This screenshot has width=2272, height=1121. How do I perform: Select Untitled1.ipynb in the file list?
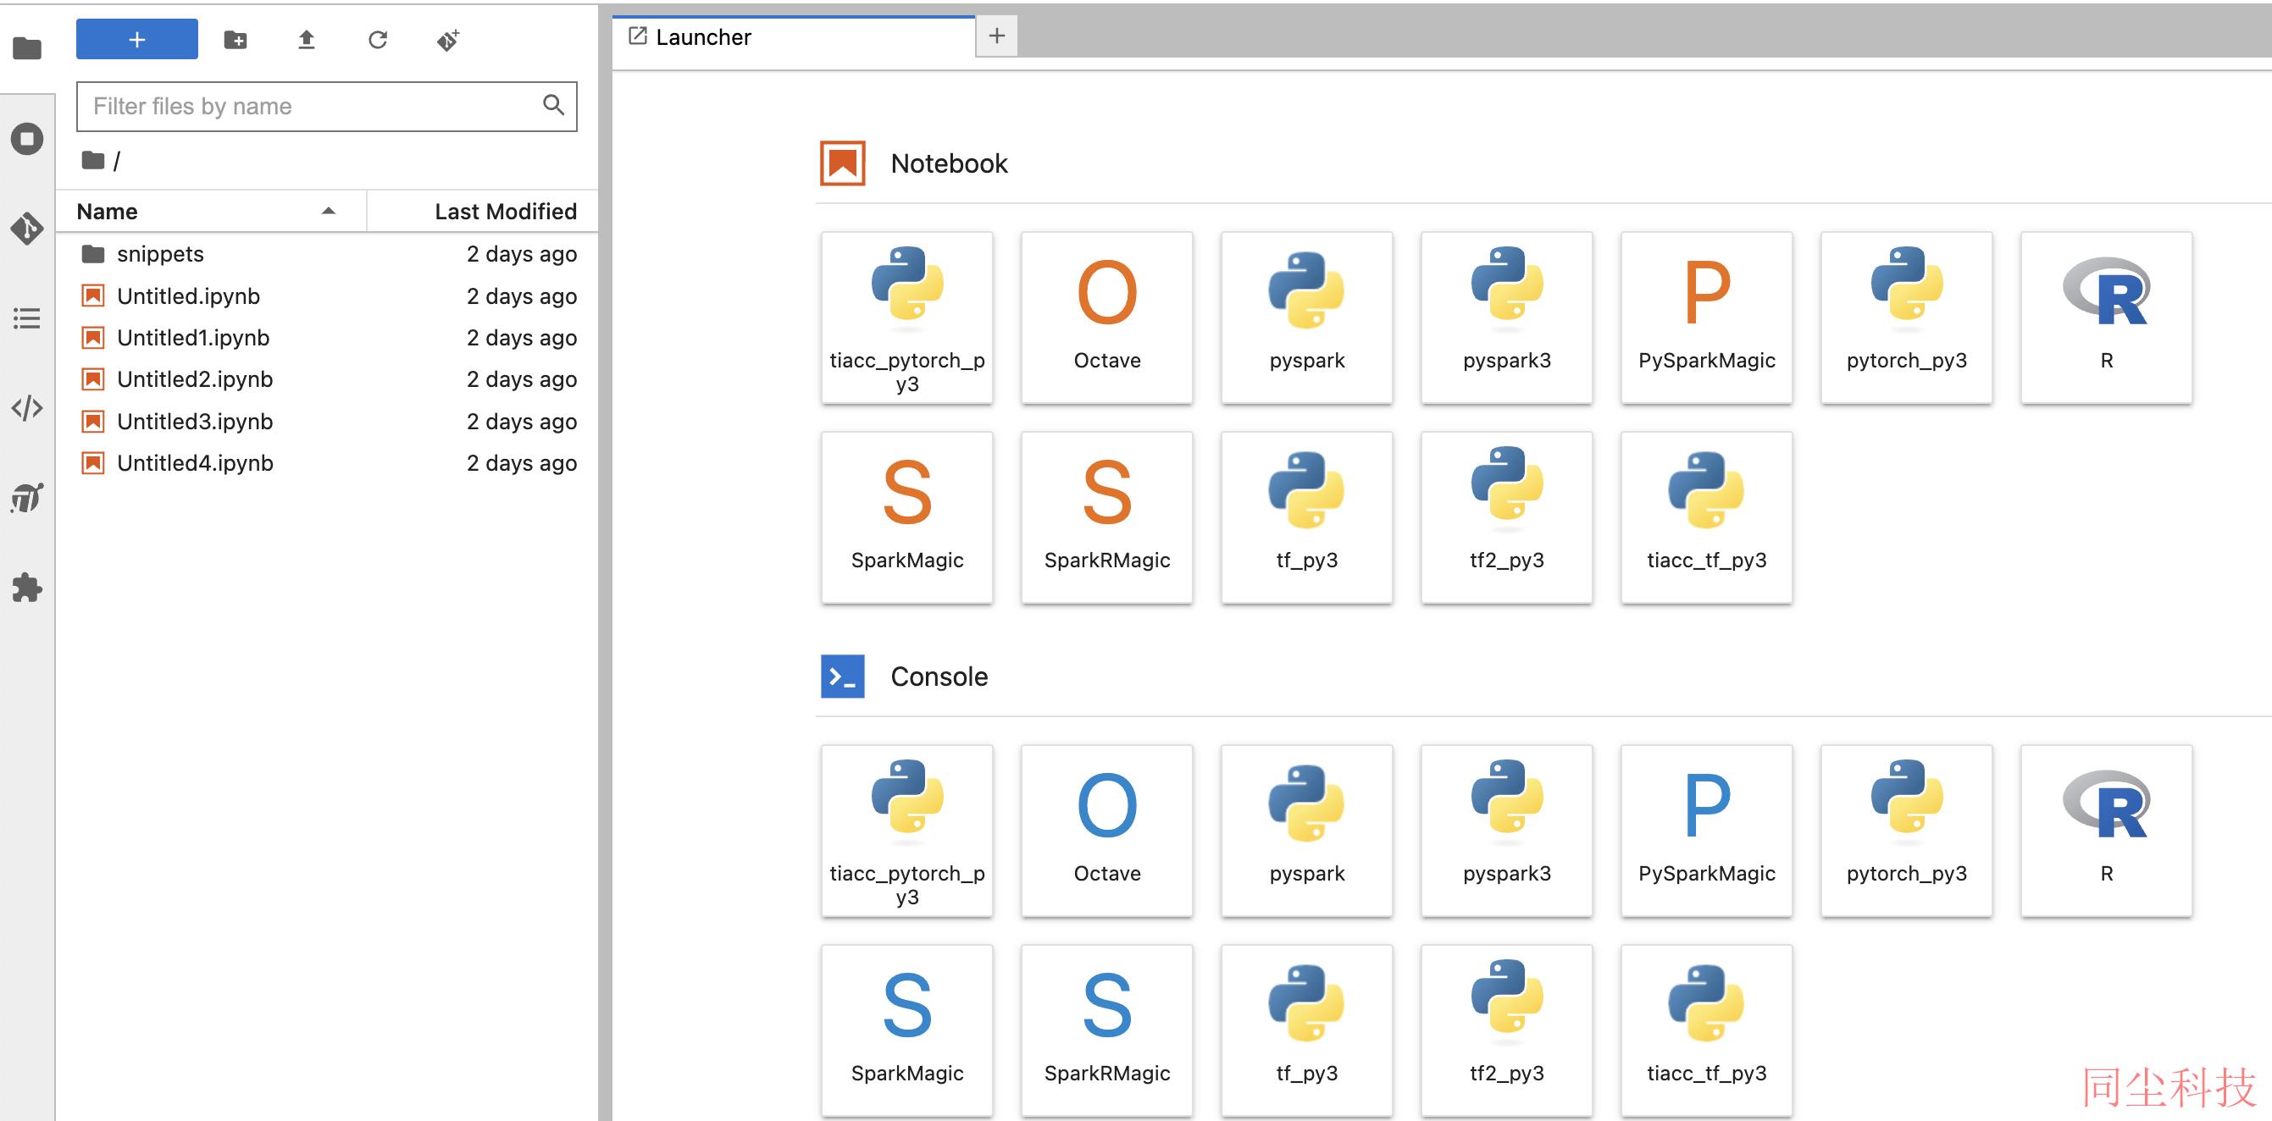326,338
